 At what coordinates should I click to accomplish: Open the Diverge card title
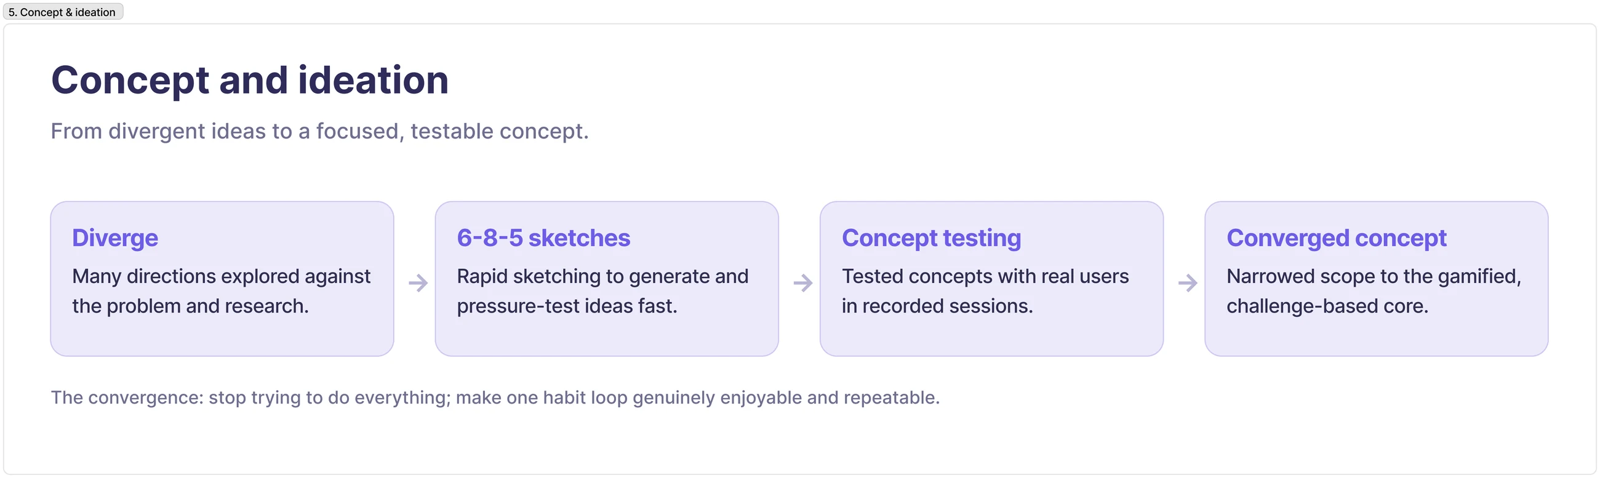(x=115, y=238)
